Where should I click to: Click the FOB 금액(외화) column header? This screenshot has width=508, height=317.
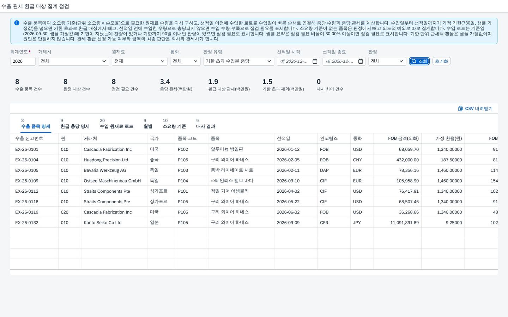[397, 138]
